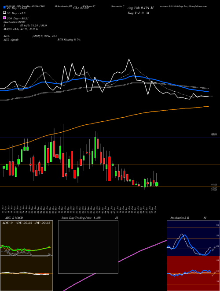Click the last green candlestick on the chart
Image resolution: width=220 pixels, height=291 pixels.
coord(157,184)
